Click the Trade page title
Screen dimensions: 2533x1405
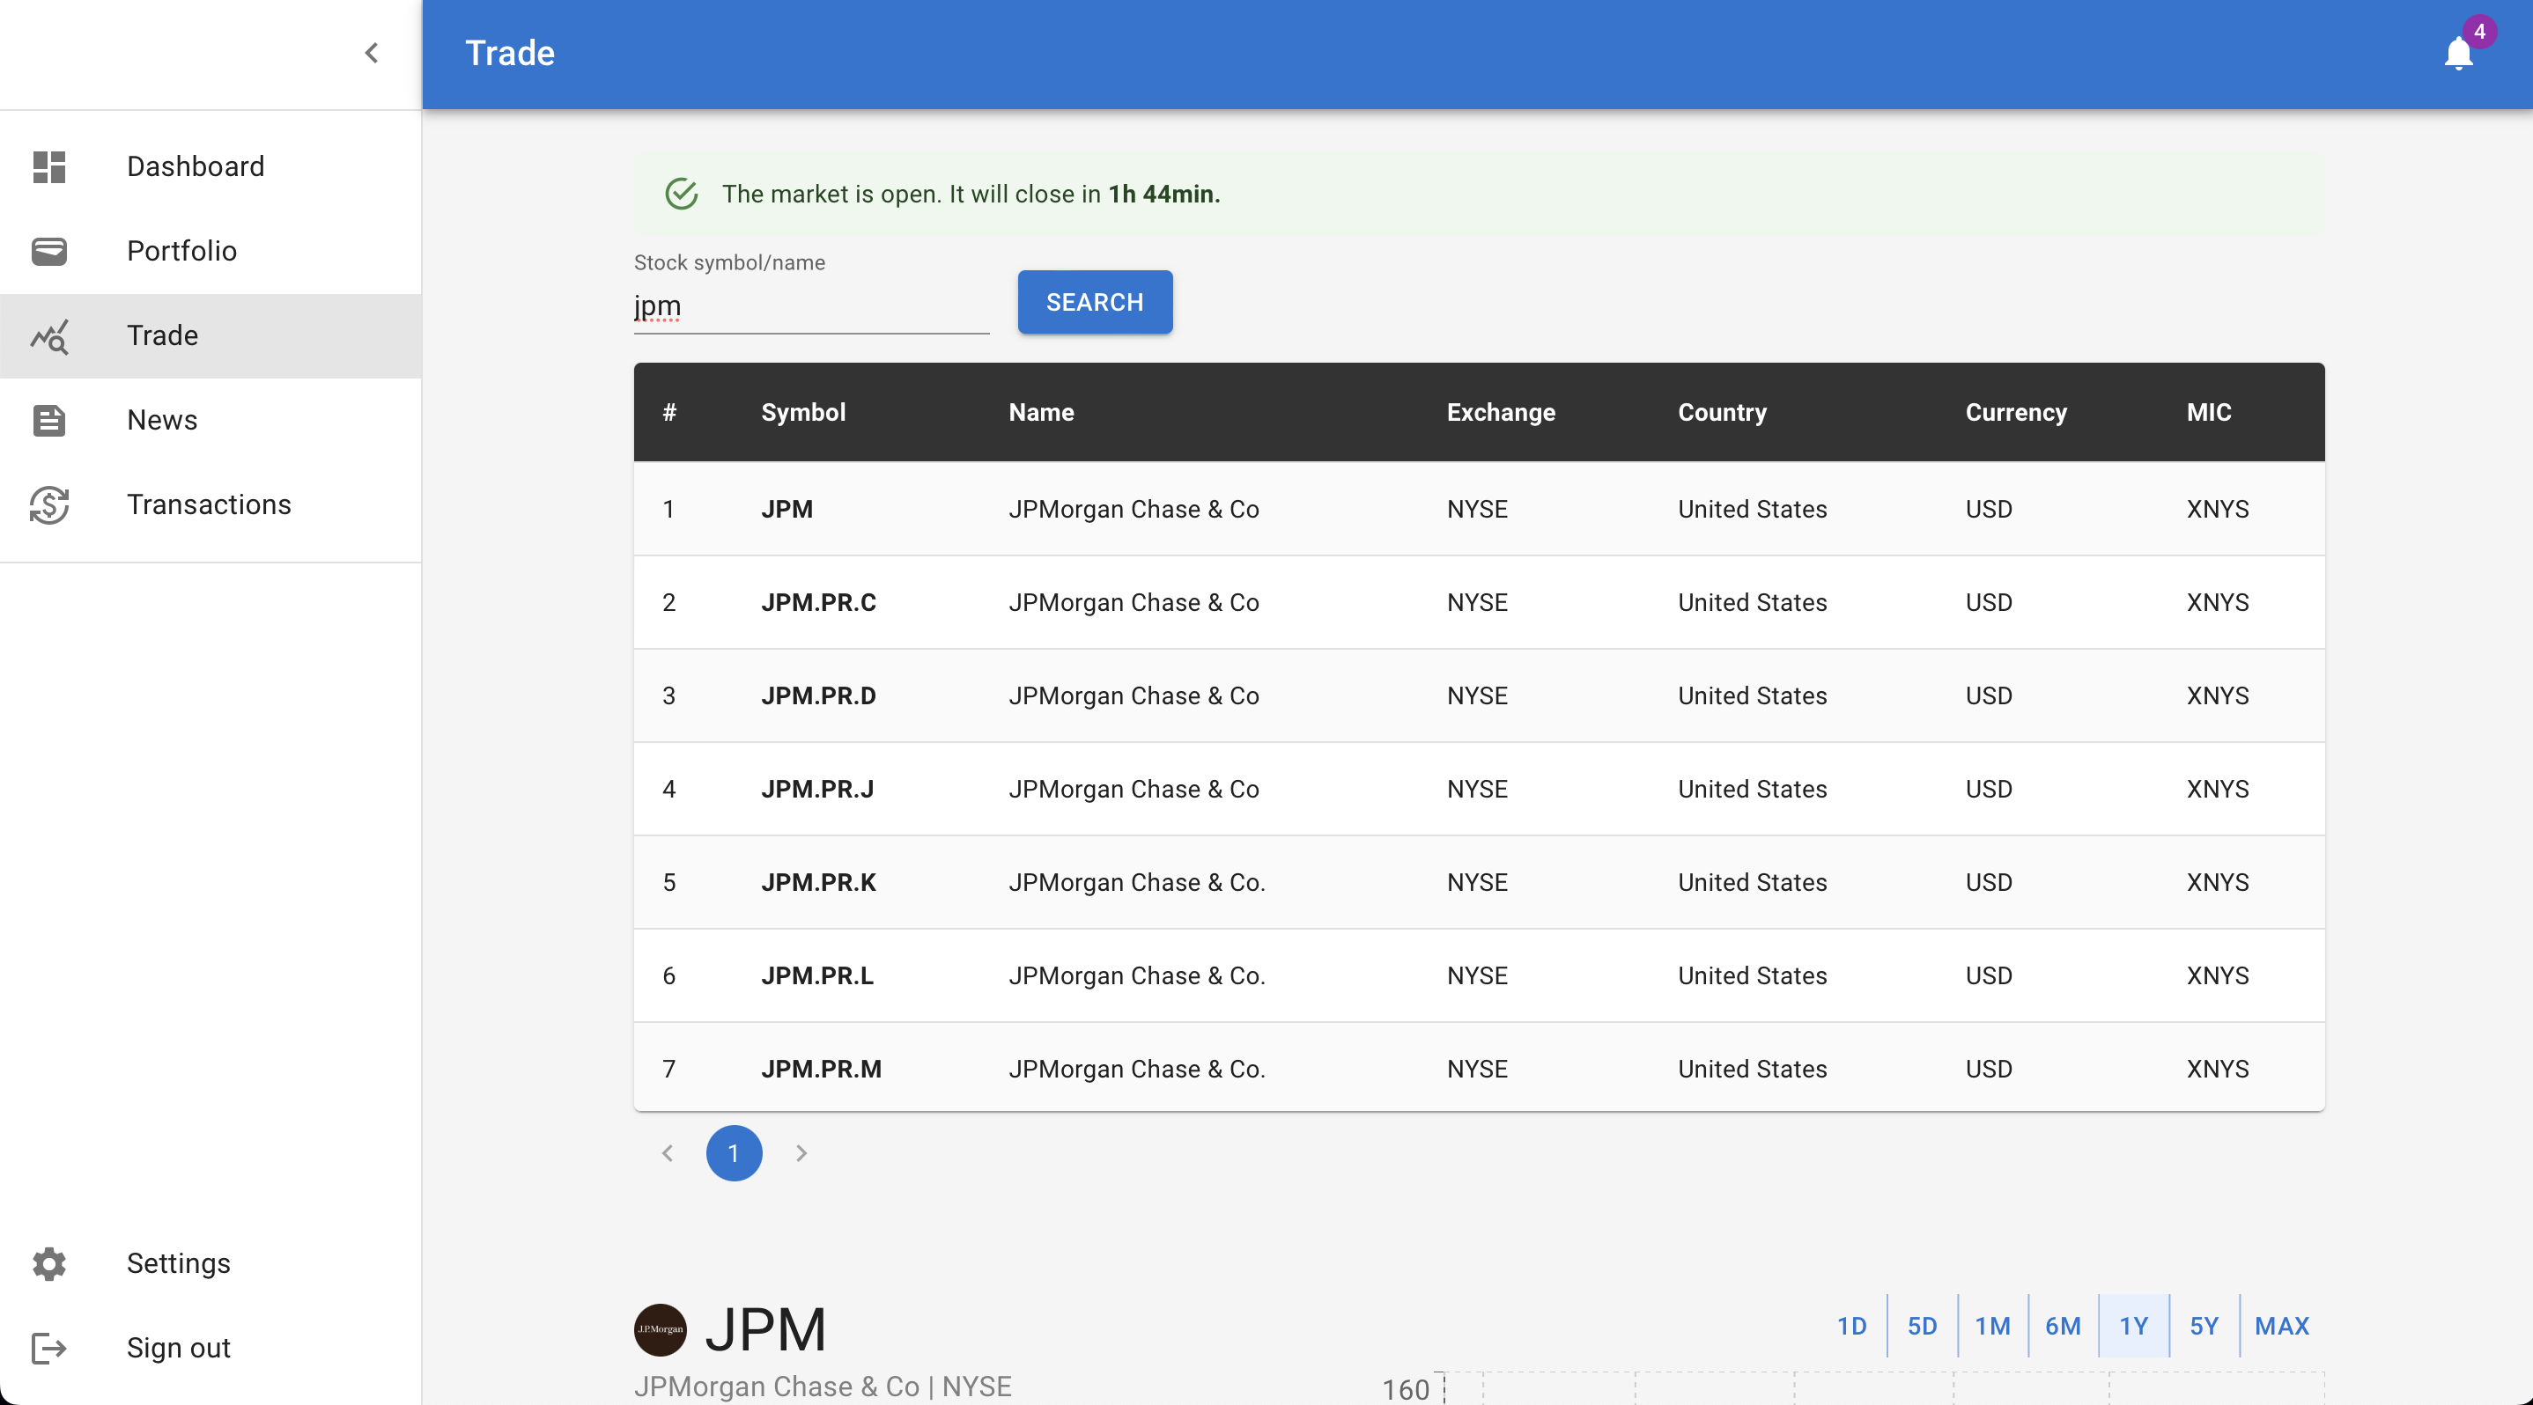[x=509, y=53]
